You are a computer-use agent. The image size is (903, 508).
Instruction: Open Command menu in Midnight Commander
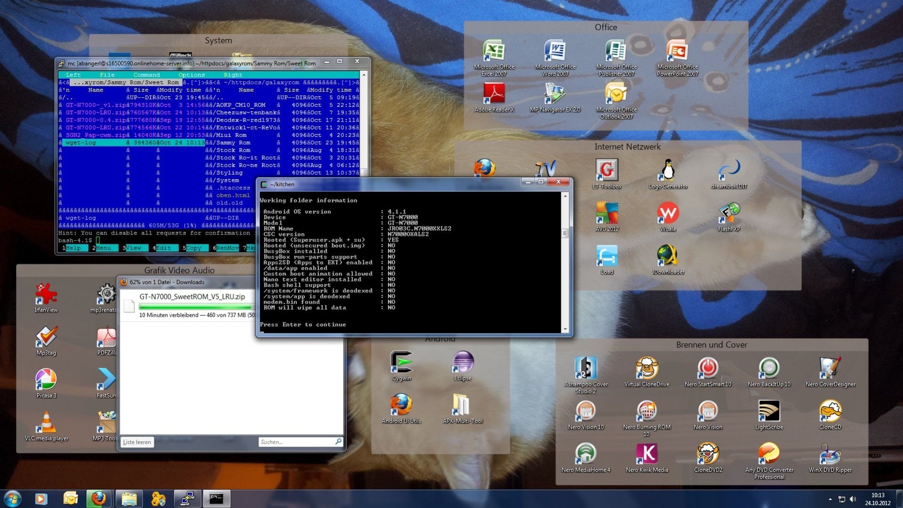click(146, 75)
